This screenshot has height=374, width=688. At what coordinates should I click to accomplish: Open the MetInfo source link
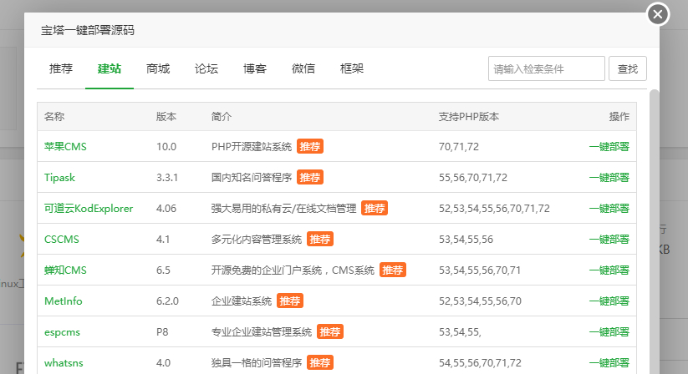64,301
